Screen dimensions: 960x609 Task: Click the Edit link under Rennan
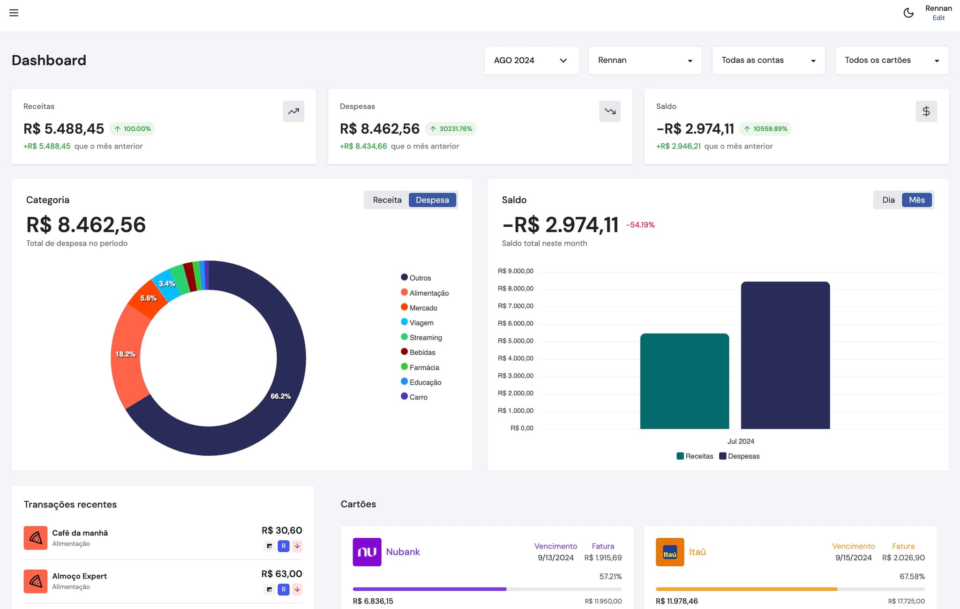938,18
